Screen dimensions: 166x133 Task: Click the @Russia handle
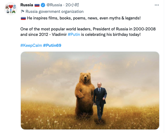pos(54,5)
